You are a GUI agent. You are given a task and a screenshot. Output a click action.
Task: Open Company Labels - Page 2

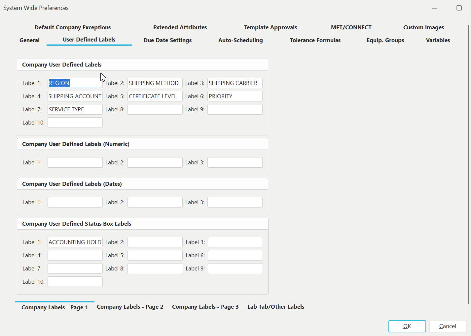coord(130,307)
